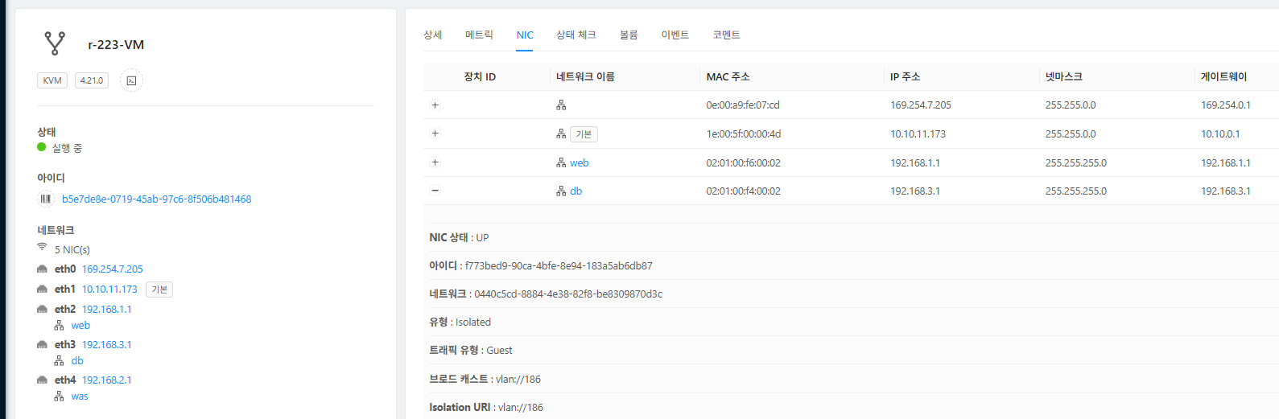The width and height of the screenshot is (1279, 419).
Task: Click the console icon next to version 4.21.0
Action: tap(131, 80)
